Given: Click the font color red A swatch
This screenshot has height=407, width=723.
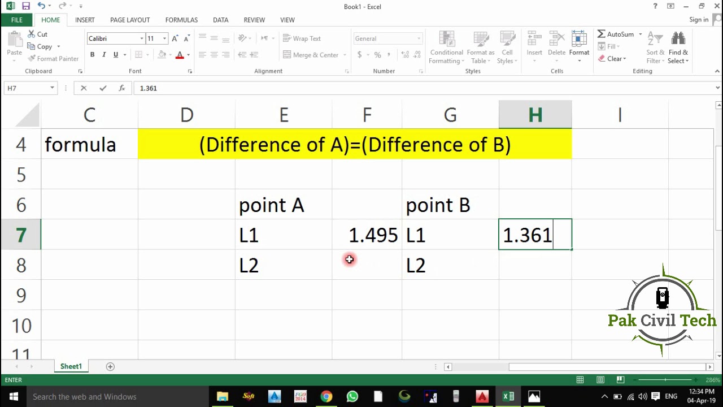Looking at the screenshot, I should click(180, 55).
